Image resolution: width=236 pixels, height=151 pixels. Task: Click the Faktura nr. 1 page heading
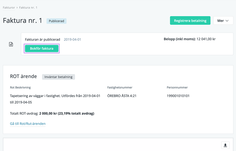coord(23,21)
